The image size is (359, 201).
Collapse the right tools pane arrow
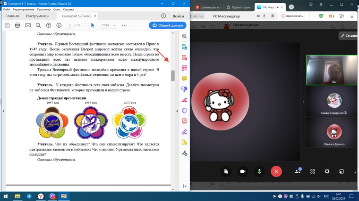[177, 111]
